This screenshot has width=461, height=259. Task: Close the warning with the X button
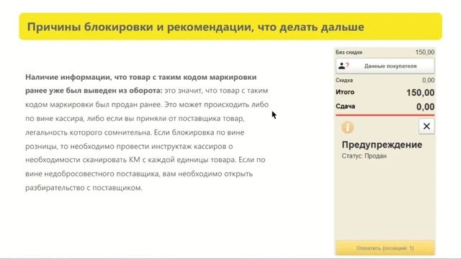426,127
